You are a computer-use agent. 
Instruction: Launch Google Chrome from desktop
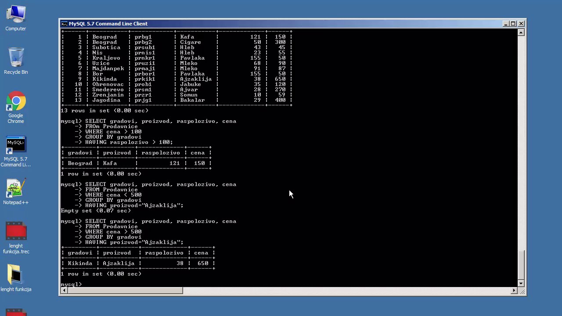[16, 108]
